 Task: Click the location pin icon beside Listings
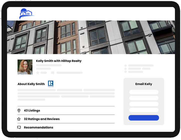pos(19,111)
